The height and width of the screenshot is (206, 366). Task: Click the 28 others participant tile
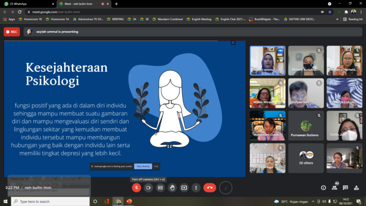pos(305,158)
